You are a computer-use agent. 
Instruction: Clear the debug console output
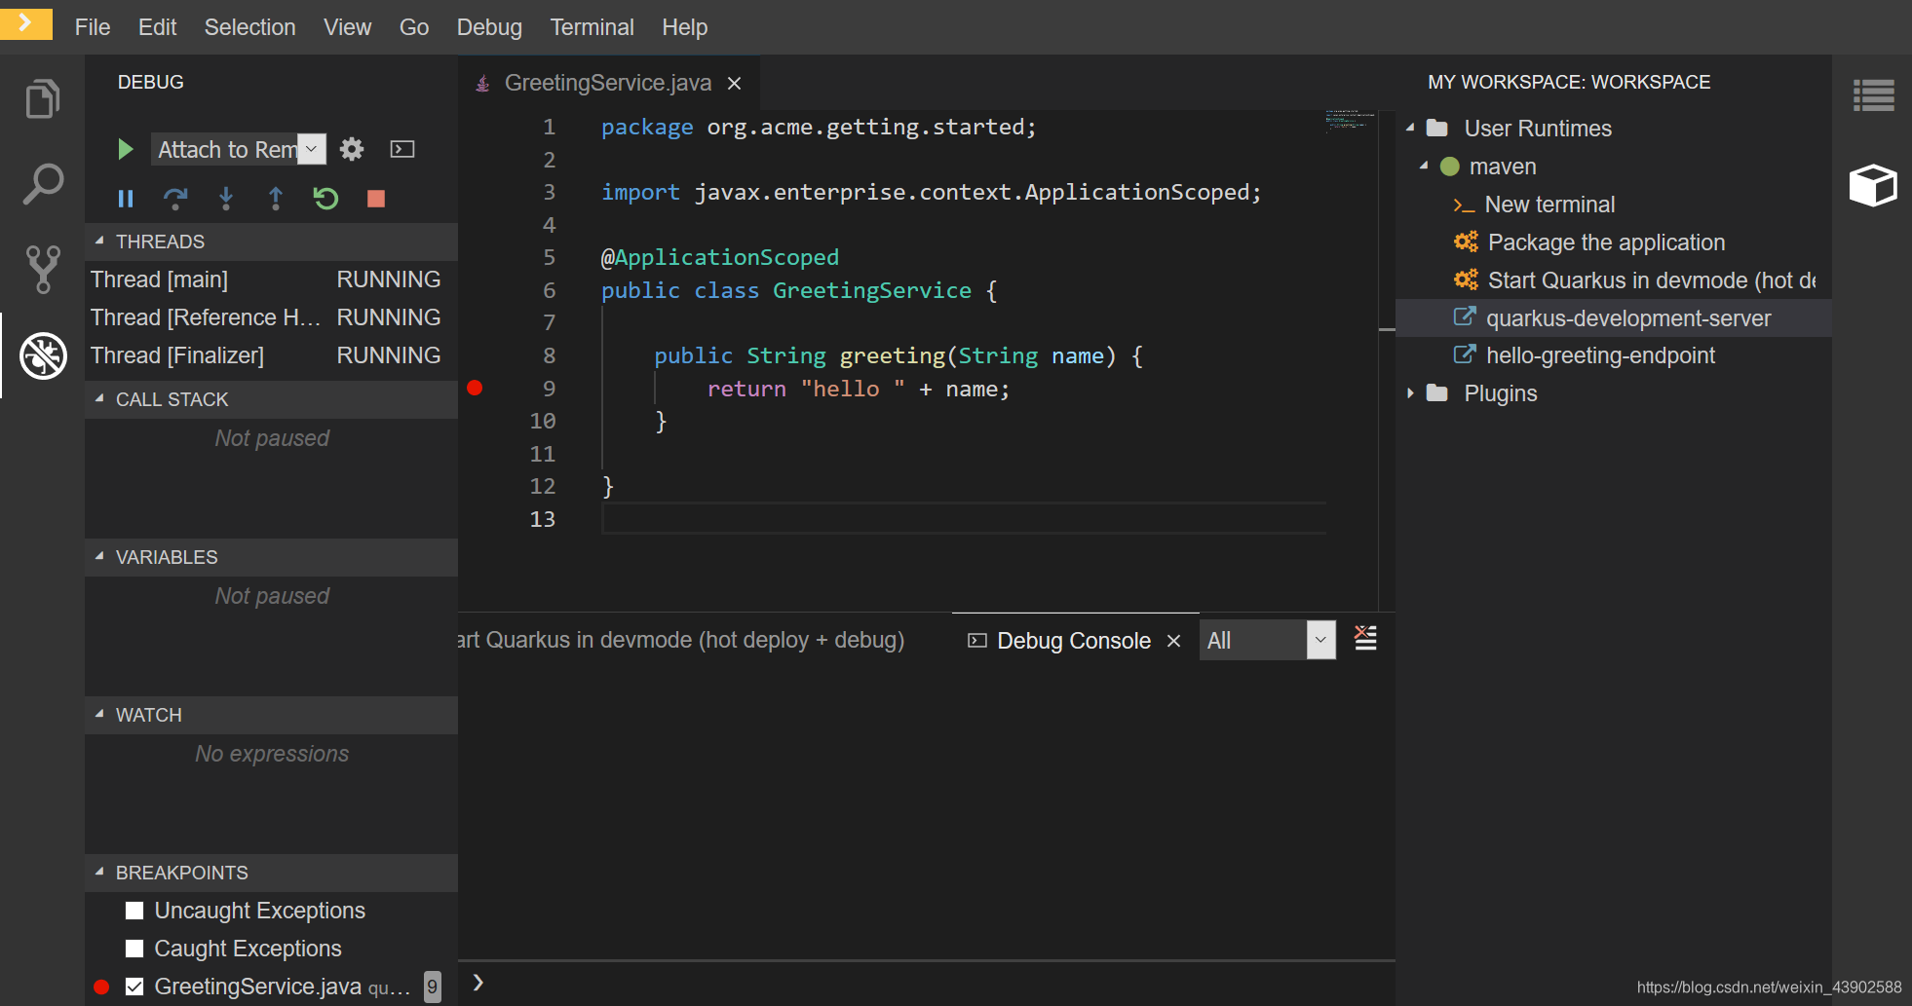(1365, 639)
